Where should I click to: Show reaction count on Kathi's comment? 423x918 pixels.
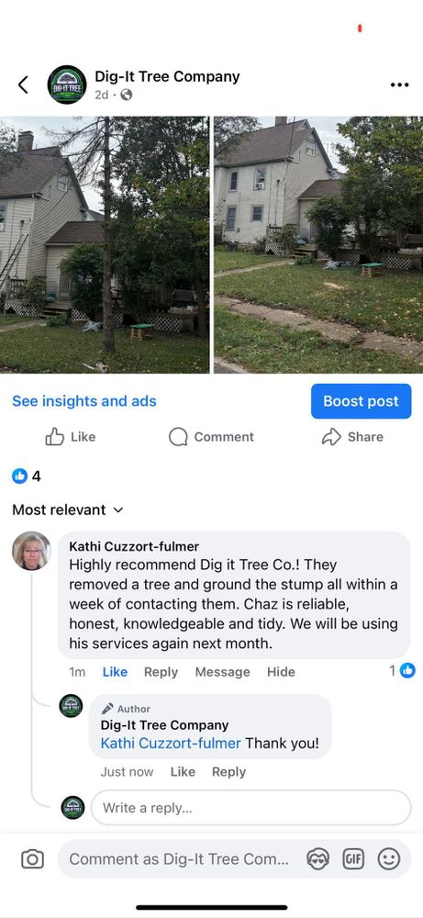(402, 670)
